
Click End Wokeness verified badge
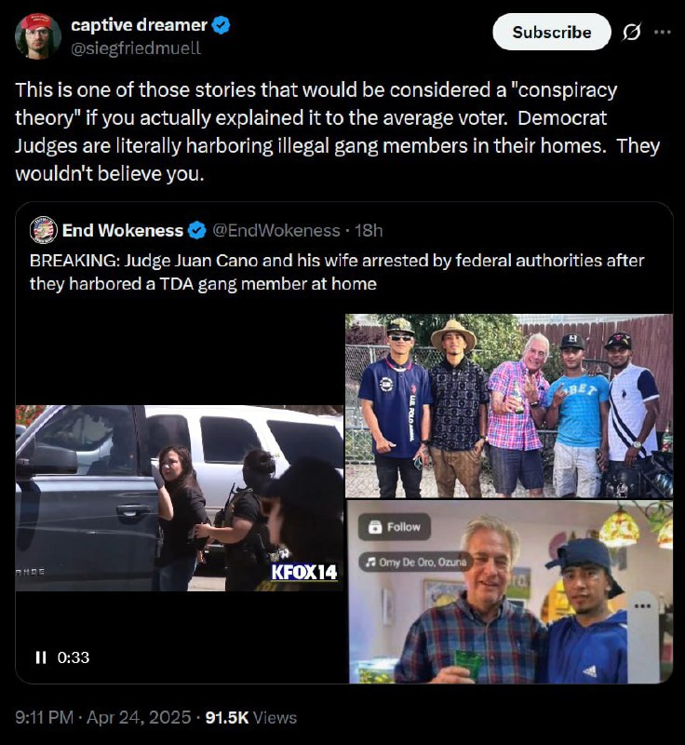[x=196, y=230]
